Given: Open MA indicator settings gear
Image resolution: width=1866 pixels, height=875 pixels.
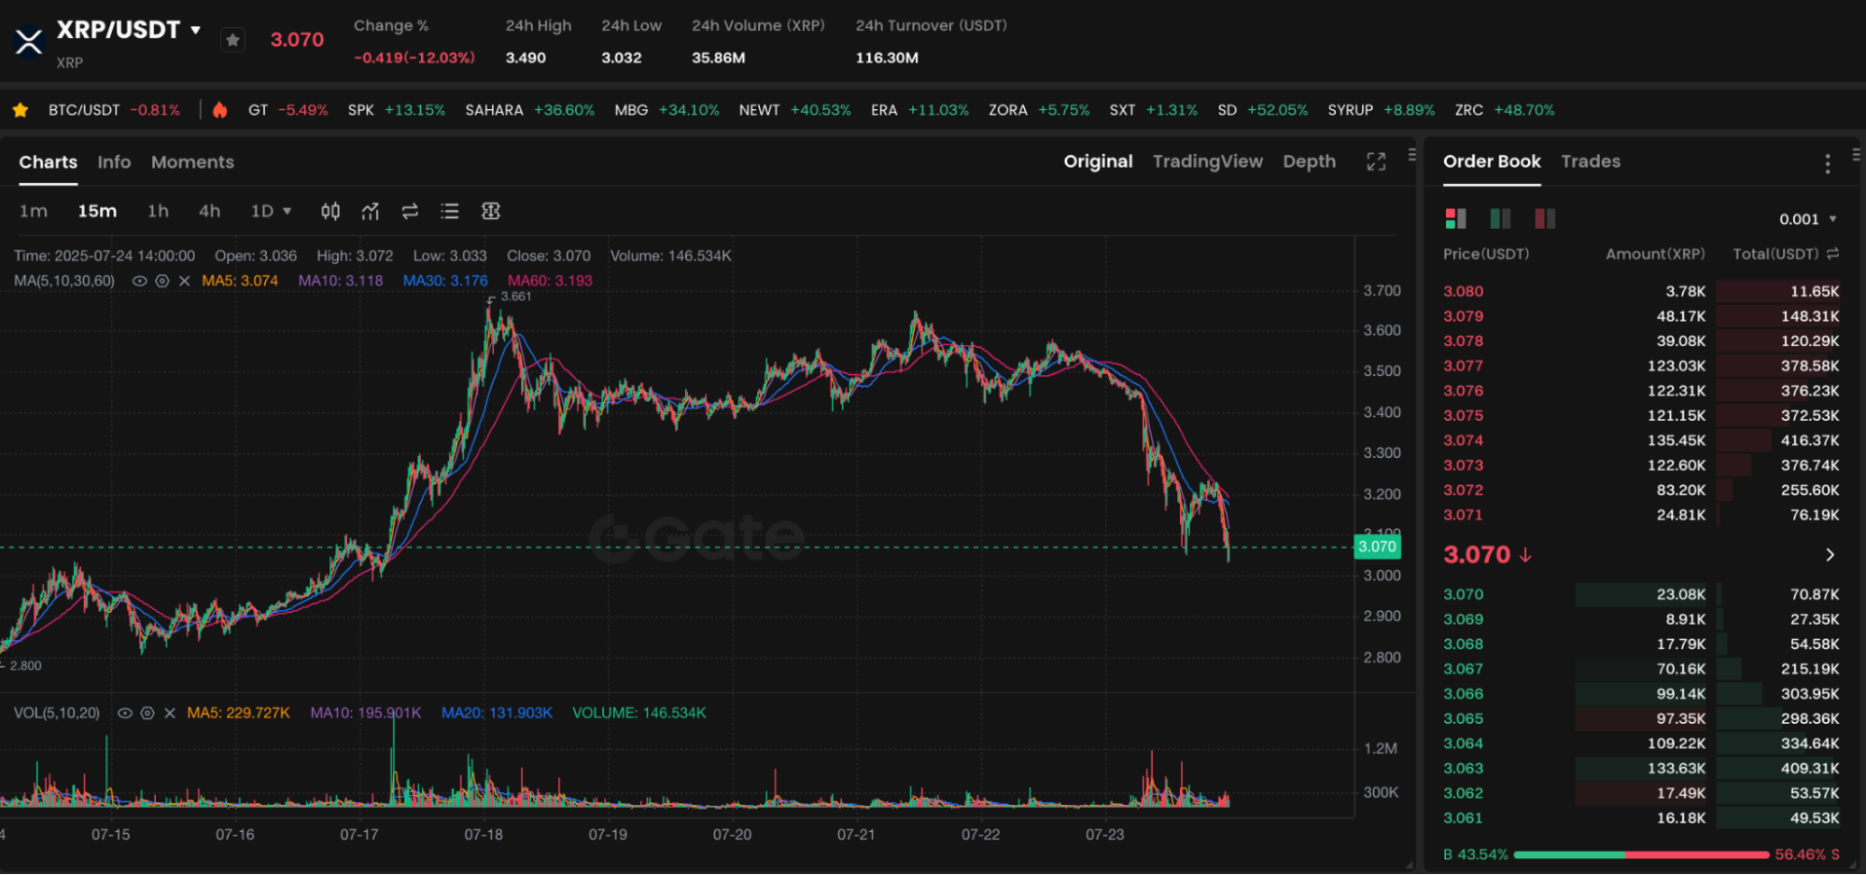Looking at the screenshot, I should (x=161, y=281).
